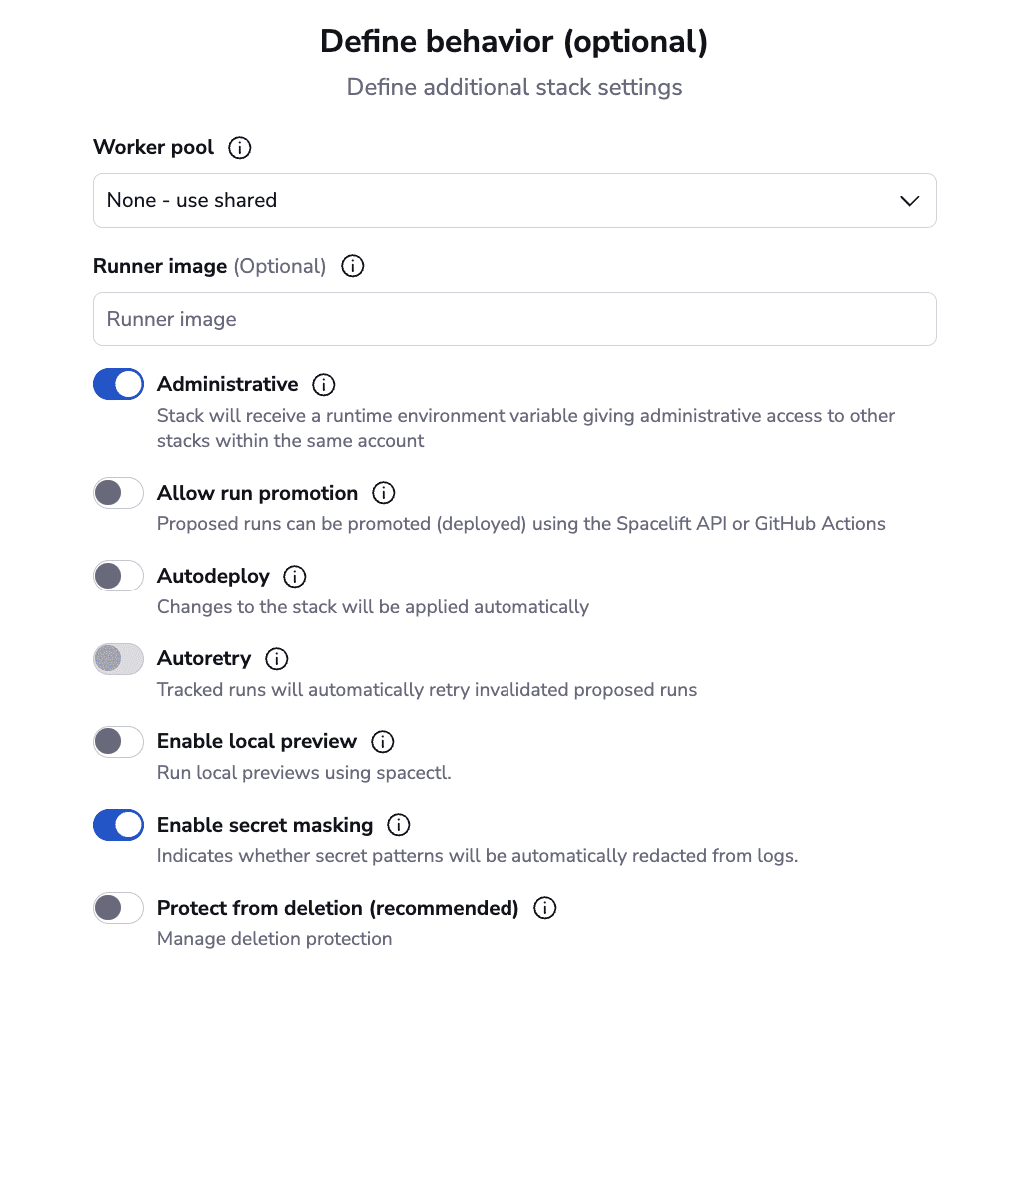Click the info icon beside Allow run promotion
Viewport: 1015px width, 1179px height.
pos(384,493)
